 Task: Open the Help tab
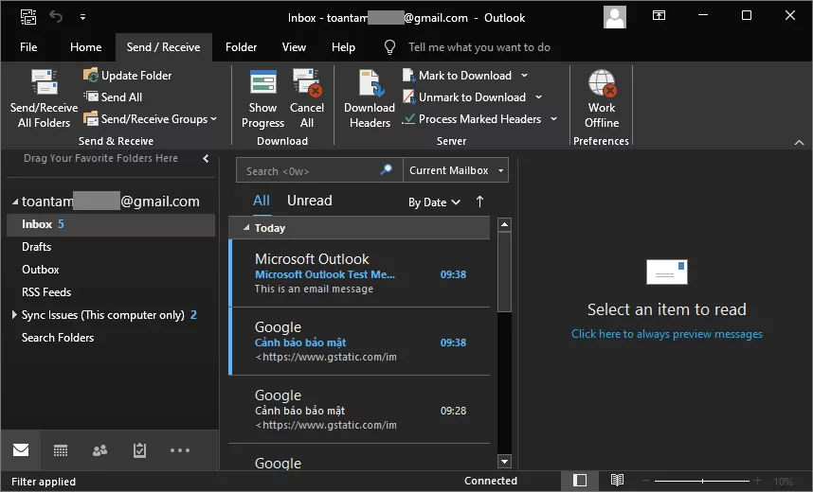[343, 47]
